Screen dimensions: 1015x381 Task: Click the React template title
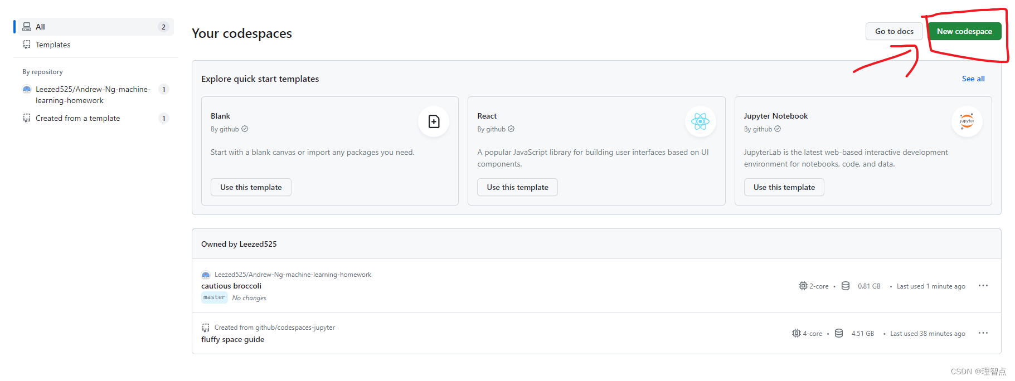[487, 116]
